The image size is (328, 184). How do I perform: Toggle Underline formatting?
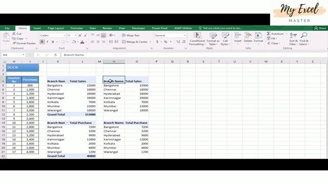pyautogui.click(x=53, y=42)
